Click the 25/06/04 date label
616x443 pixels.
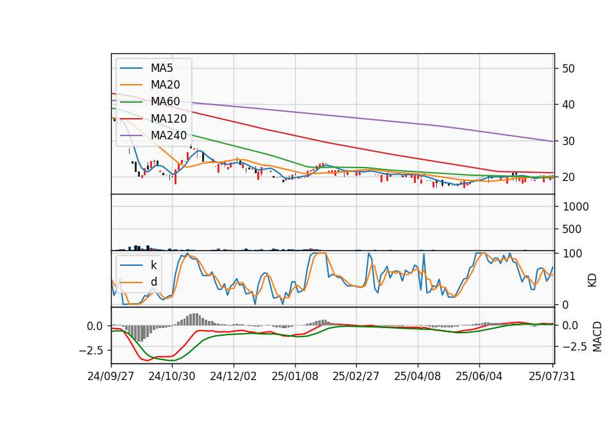tap(479, 376)
